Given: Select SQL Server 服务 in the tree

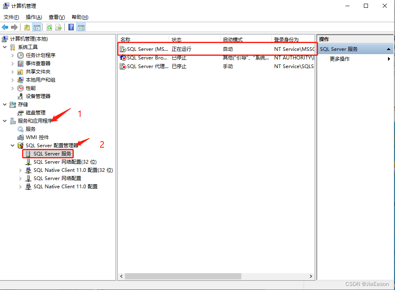Looking at the screenshot, I should pyautogui.click(x=52, y=154).
